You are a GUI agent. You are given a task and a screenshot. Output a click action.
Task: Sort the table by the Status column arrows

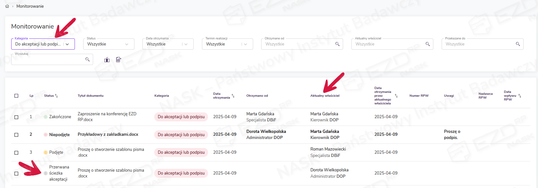56,96
